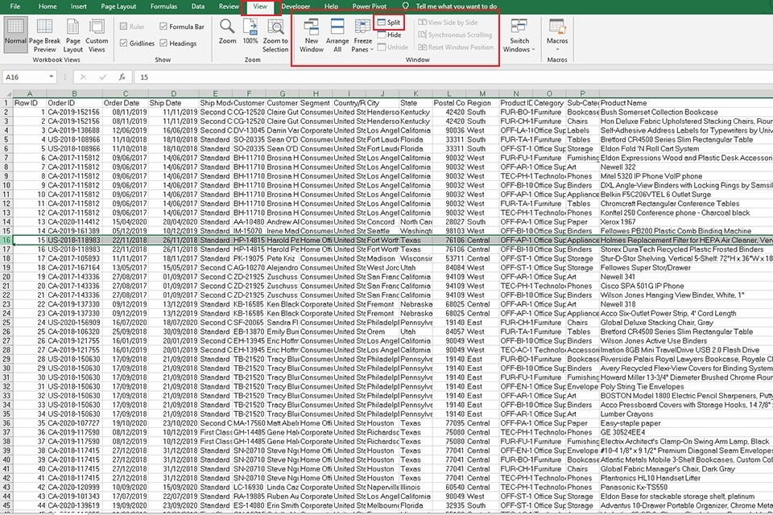Click the Macros icon
Screen dimensions: 773x515
[x=557, y=26]
